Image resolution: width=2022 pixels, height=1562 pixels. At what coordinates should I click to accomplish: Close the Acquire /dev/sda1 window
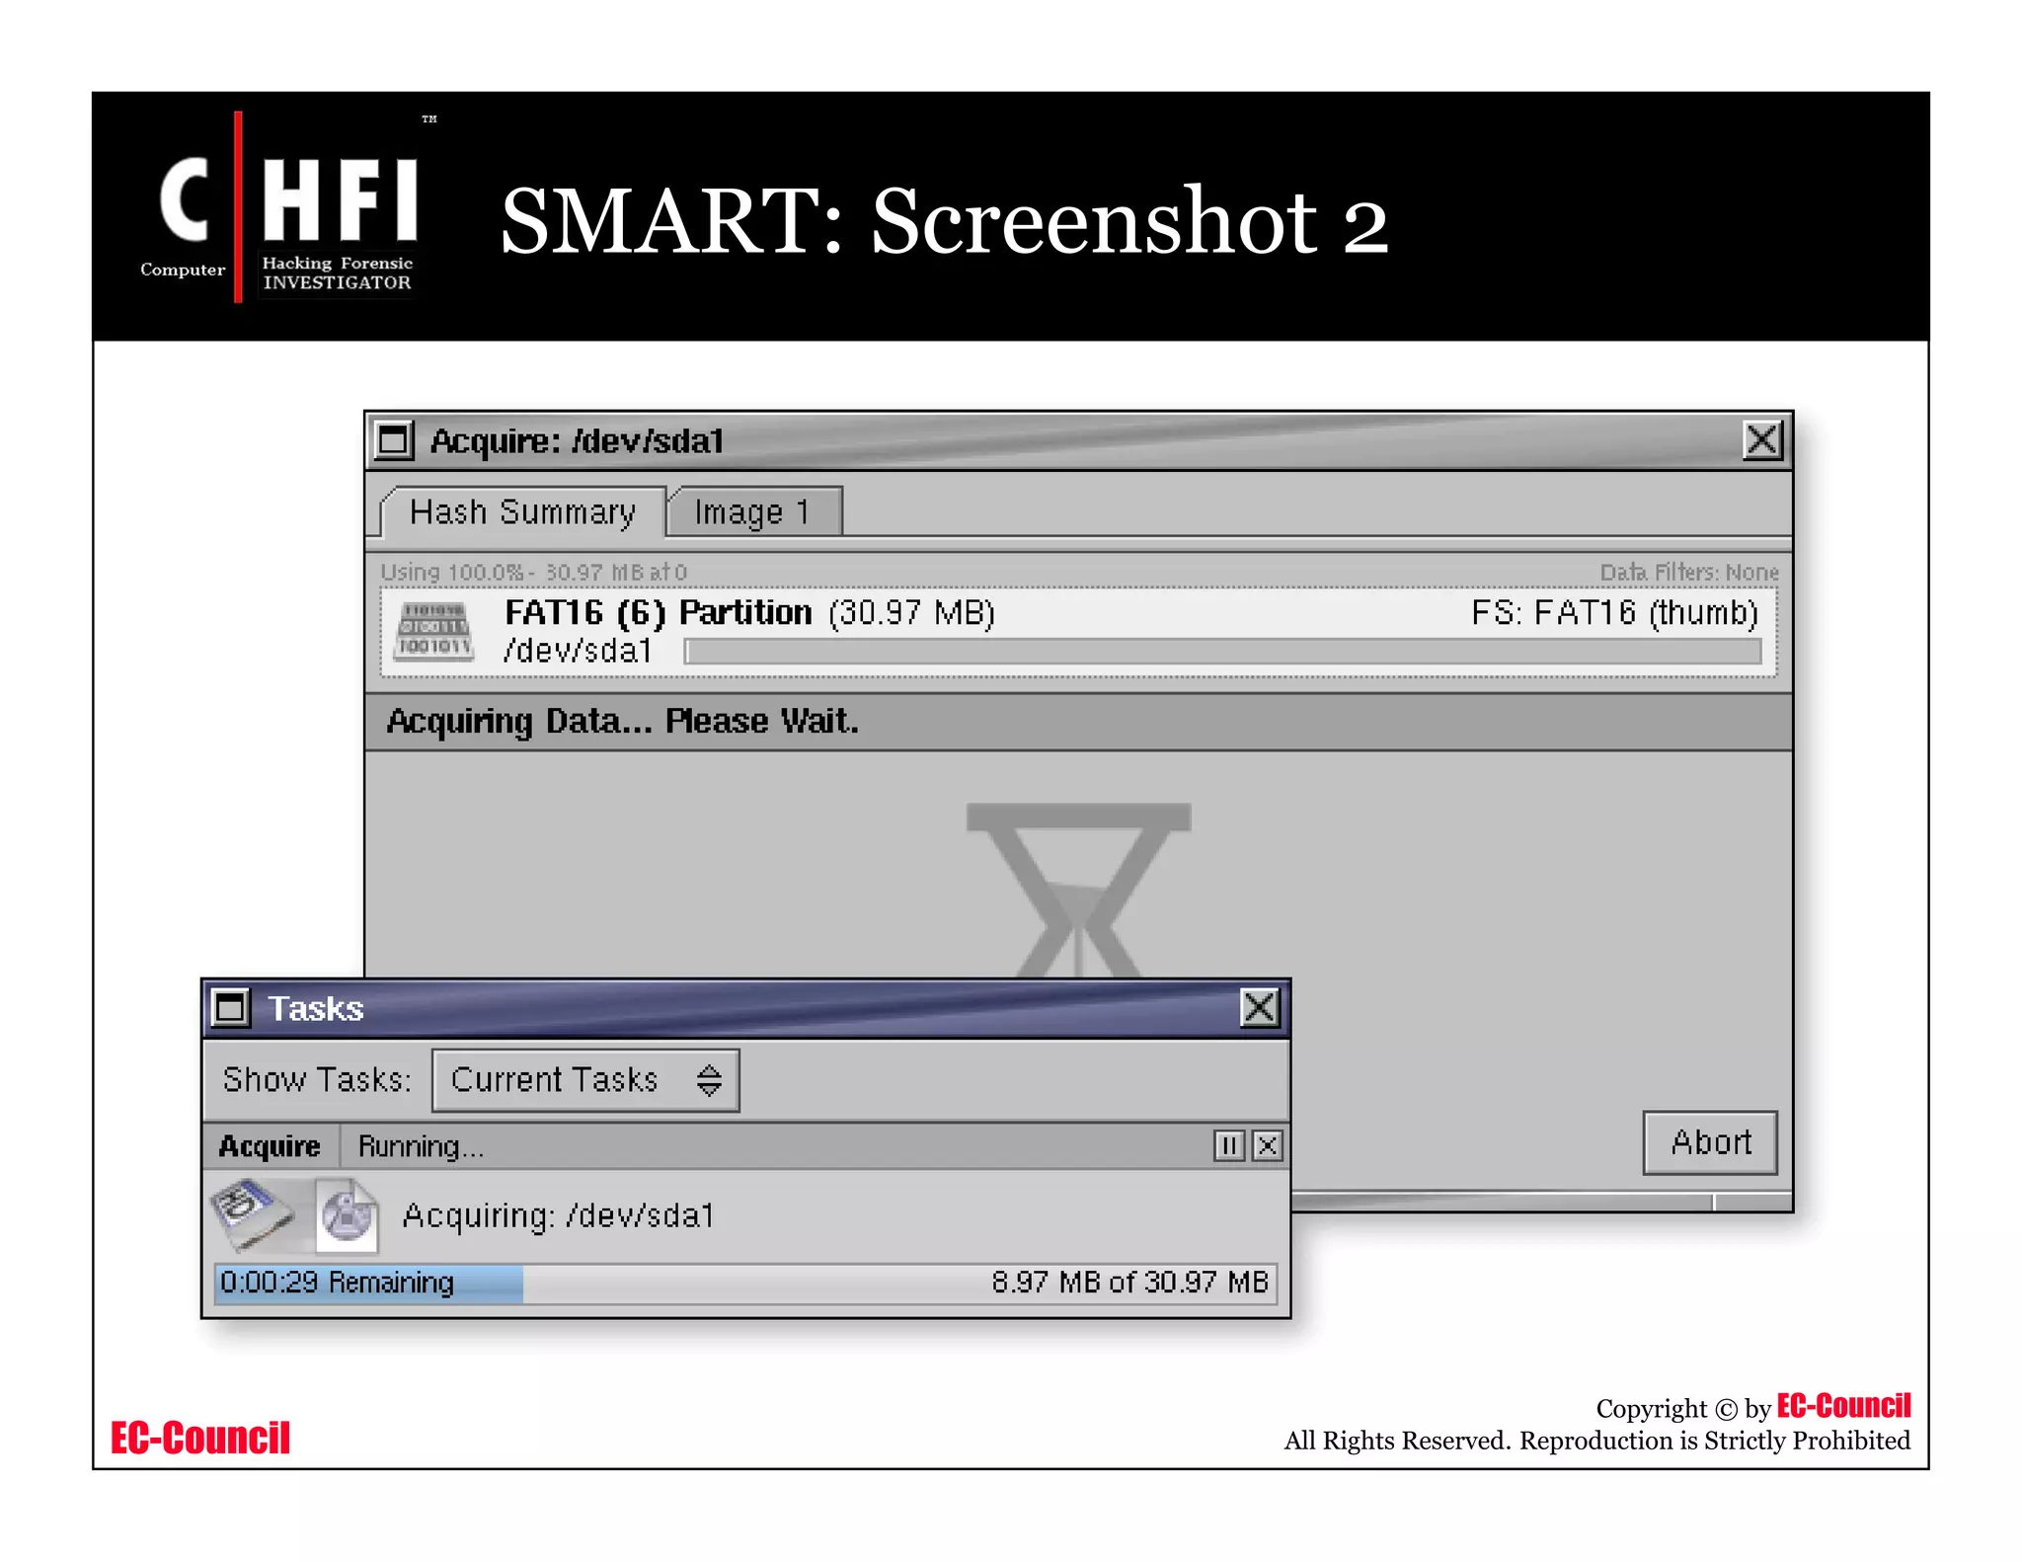pos(1762,440)
